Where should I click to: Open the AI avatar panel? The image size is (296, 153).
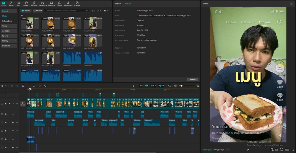[x=77, y=4]
